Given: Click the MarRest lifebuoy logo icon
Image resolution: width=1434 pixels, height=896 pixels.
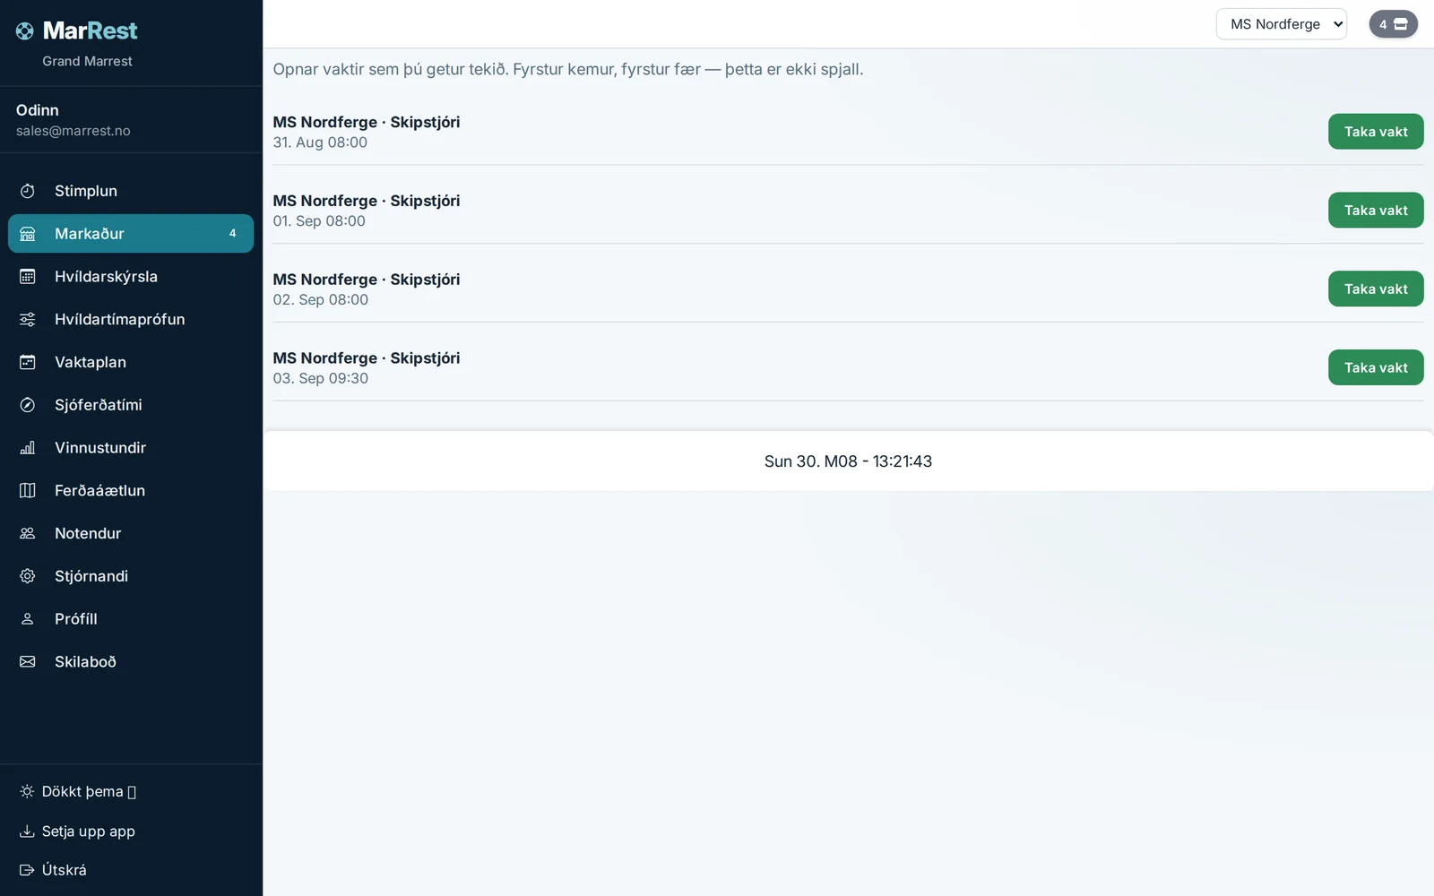Looking at the screenshot, I should 25,31.
